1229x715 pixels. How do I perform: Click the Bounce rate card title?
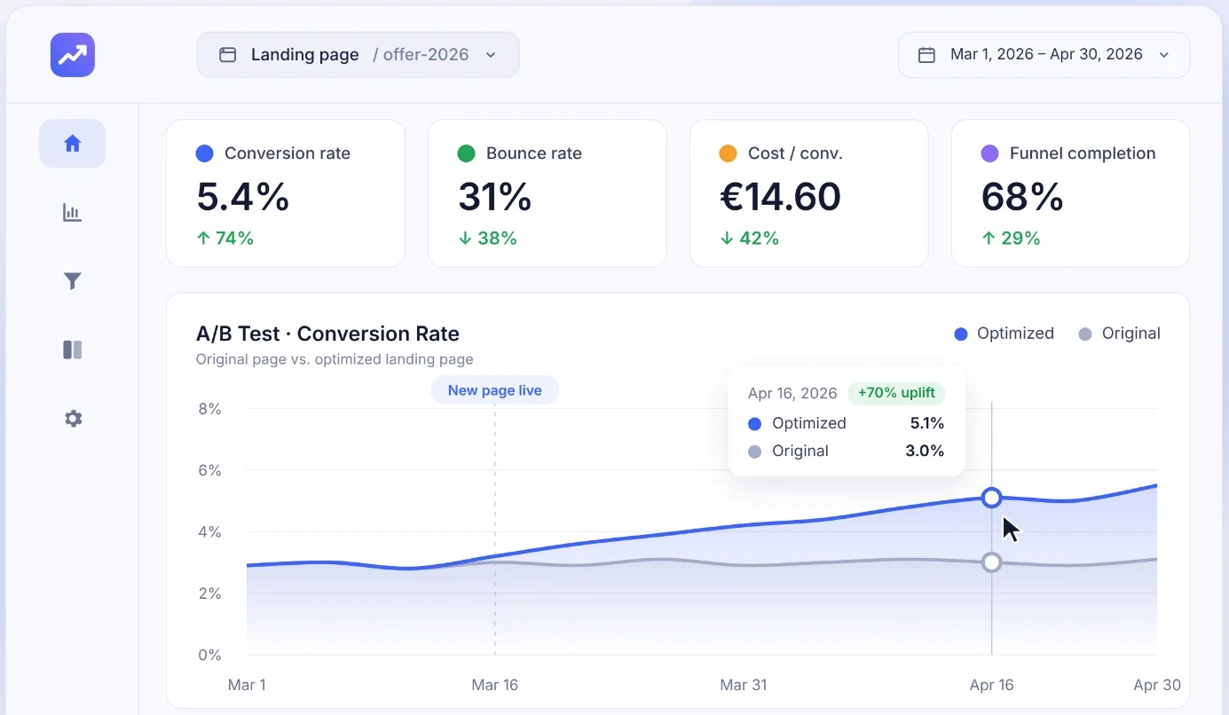click(534, 153)
